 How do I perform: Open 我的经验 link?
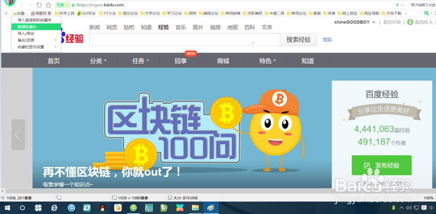(392, 22)
